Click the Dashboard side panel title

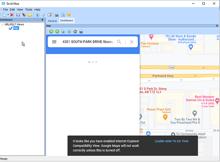coord(6,20)
